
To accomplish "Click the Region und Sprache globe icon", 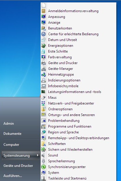I will tap(44, 132).
